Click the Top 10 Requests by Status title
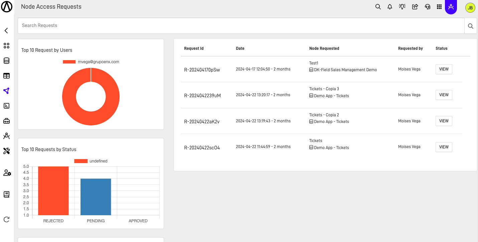The width and height of the screenshot is (478, 242). (49, 149)
